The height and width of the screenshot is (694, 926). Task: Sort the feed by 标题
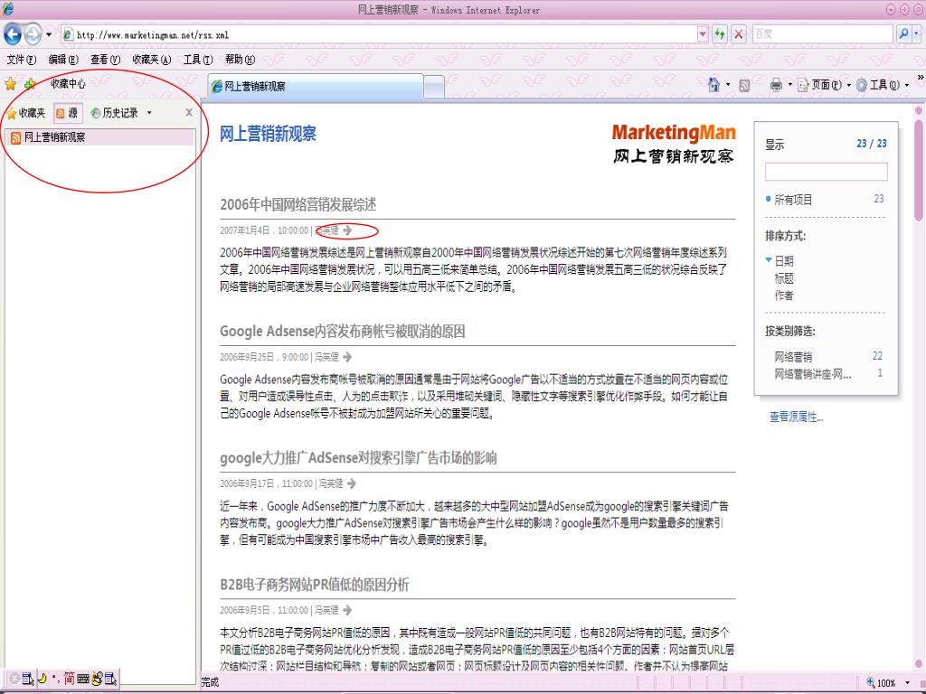(x=784, y=278)
